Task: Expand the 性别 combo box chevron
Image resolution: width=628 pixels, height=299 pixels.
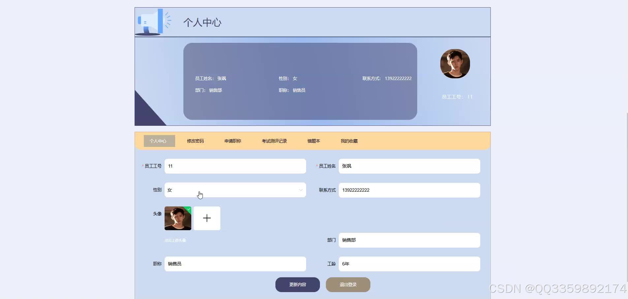Action: click(x=300, y=190)
